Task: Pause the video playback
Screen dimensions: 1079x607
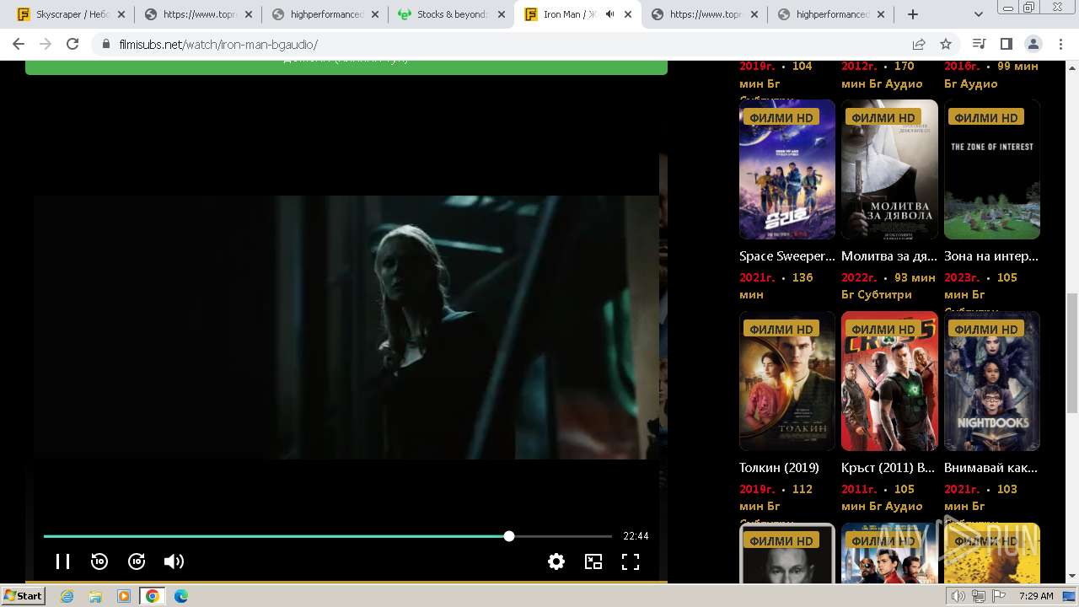Action: point(62,561)
